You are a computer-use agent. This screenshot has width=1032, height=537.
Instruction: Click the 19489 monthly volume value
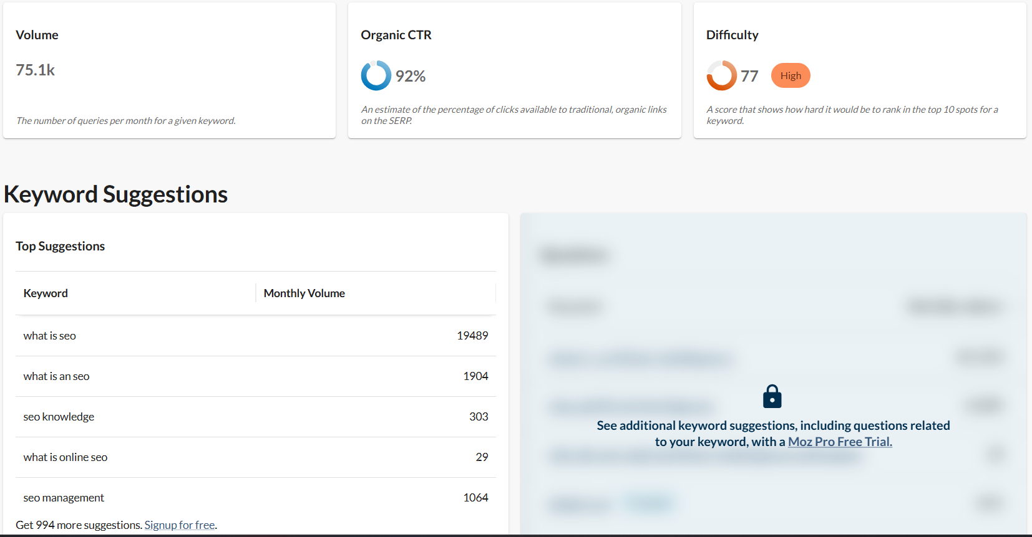pos(472,336)
